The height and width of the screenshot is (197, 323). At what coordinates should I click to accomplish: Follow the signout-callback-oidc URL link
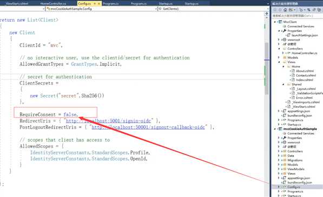point(148,127)
